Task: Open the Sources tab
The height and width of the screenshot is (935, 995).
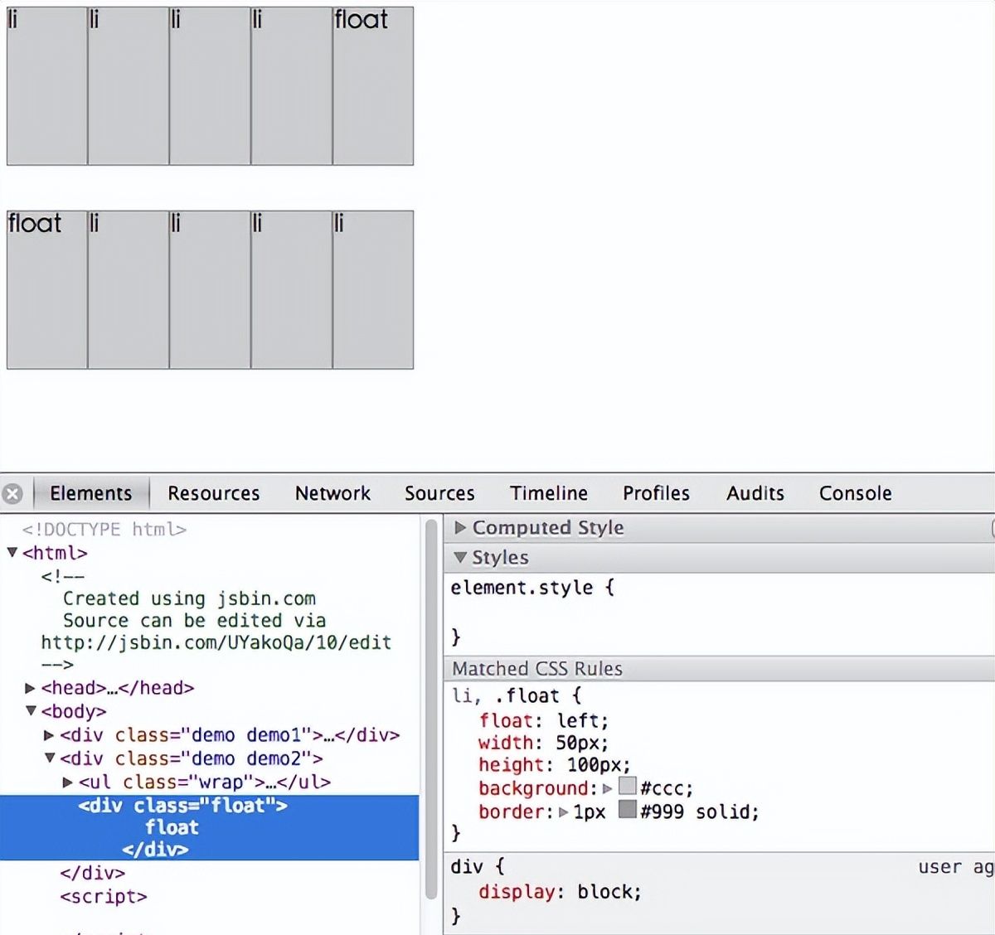Action: [439, 493]
